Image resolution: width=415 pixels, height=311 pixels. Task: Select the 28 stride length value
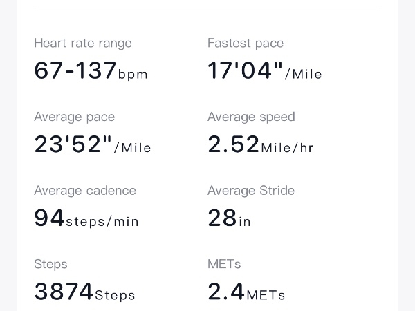222,218
